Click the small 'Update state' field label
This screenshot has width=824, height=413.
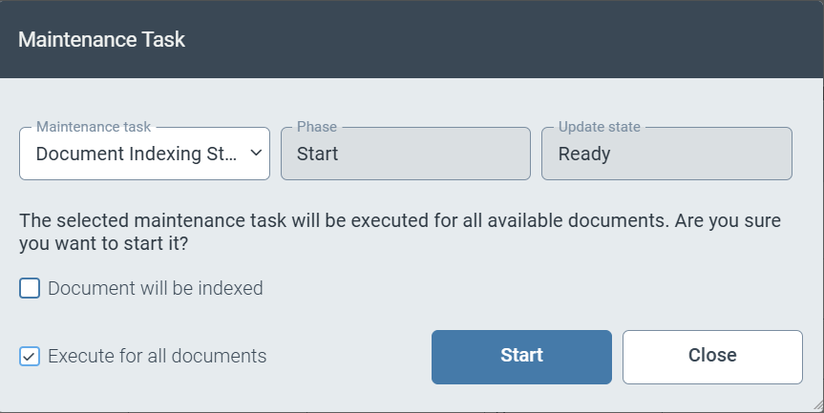(x=599, y=126)
